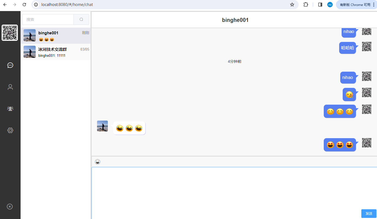377x219 pixels.
Task: Select the binghe001 conversation
Action: 56,36
